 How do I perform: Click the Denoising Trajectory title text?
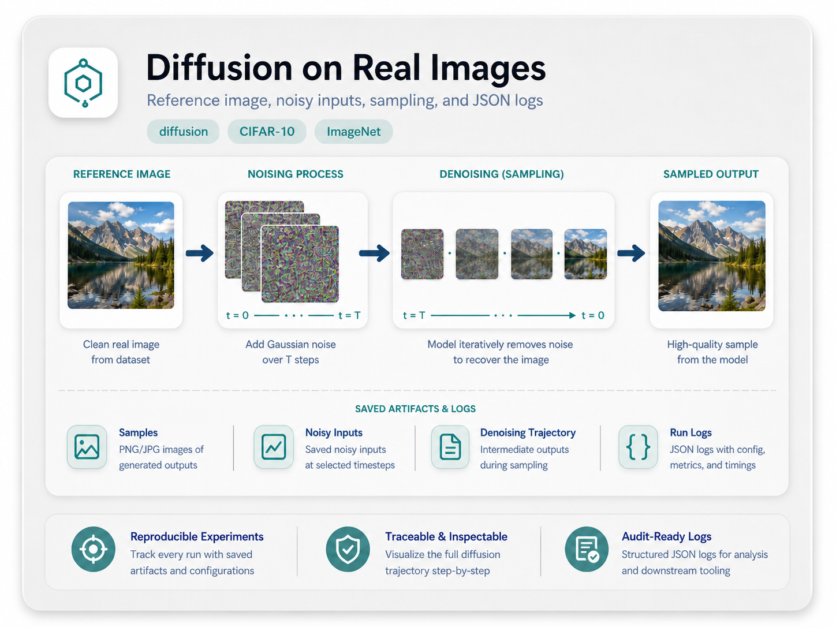coord(528,432)
